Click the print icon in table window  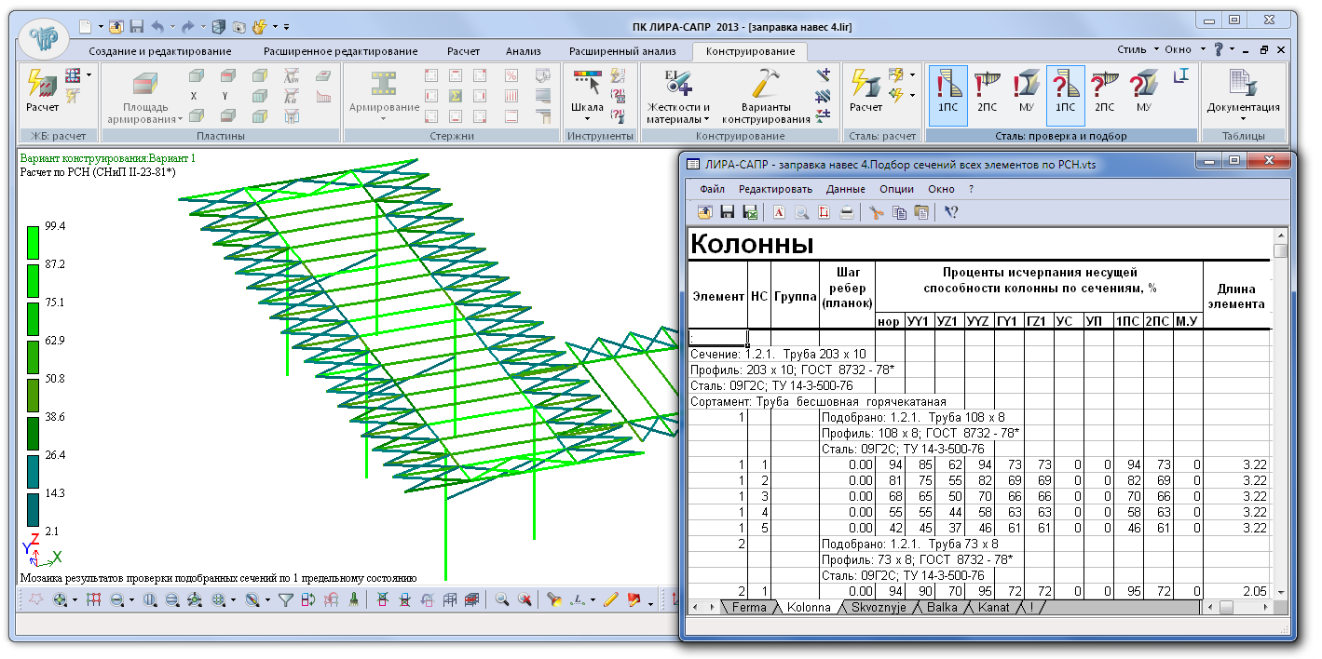(x=847, y=213)
